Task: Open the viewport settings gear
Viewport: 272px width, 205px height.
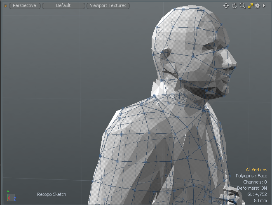Action: pos(257,6)
